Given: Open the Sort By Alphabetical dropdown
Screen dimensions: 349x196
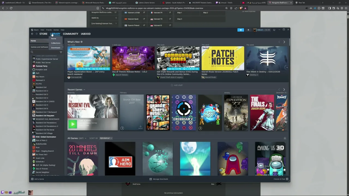Looking at the screenshot, I should click(106, 138).
